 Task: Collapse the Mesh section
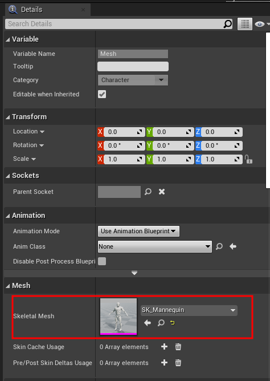(8, 286)
